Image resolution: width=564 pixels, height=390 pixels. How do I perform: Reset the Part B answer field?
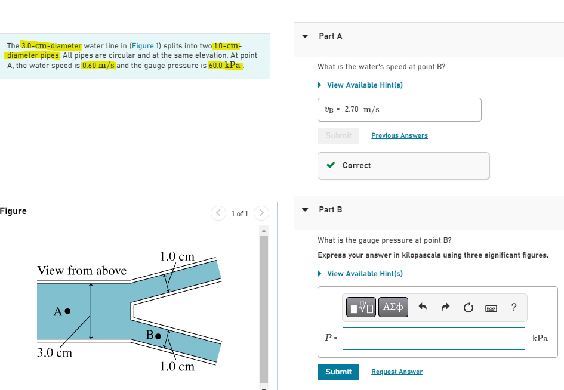[468, 307]
